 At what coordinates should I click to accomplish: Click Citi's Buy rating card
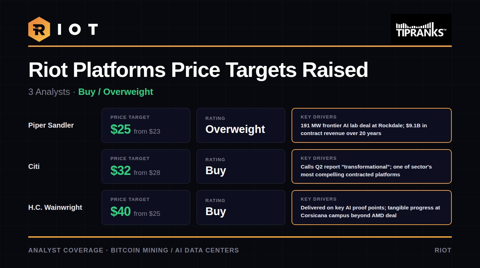241,166
